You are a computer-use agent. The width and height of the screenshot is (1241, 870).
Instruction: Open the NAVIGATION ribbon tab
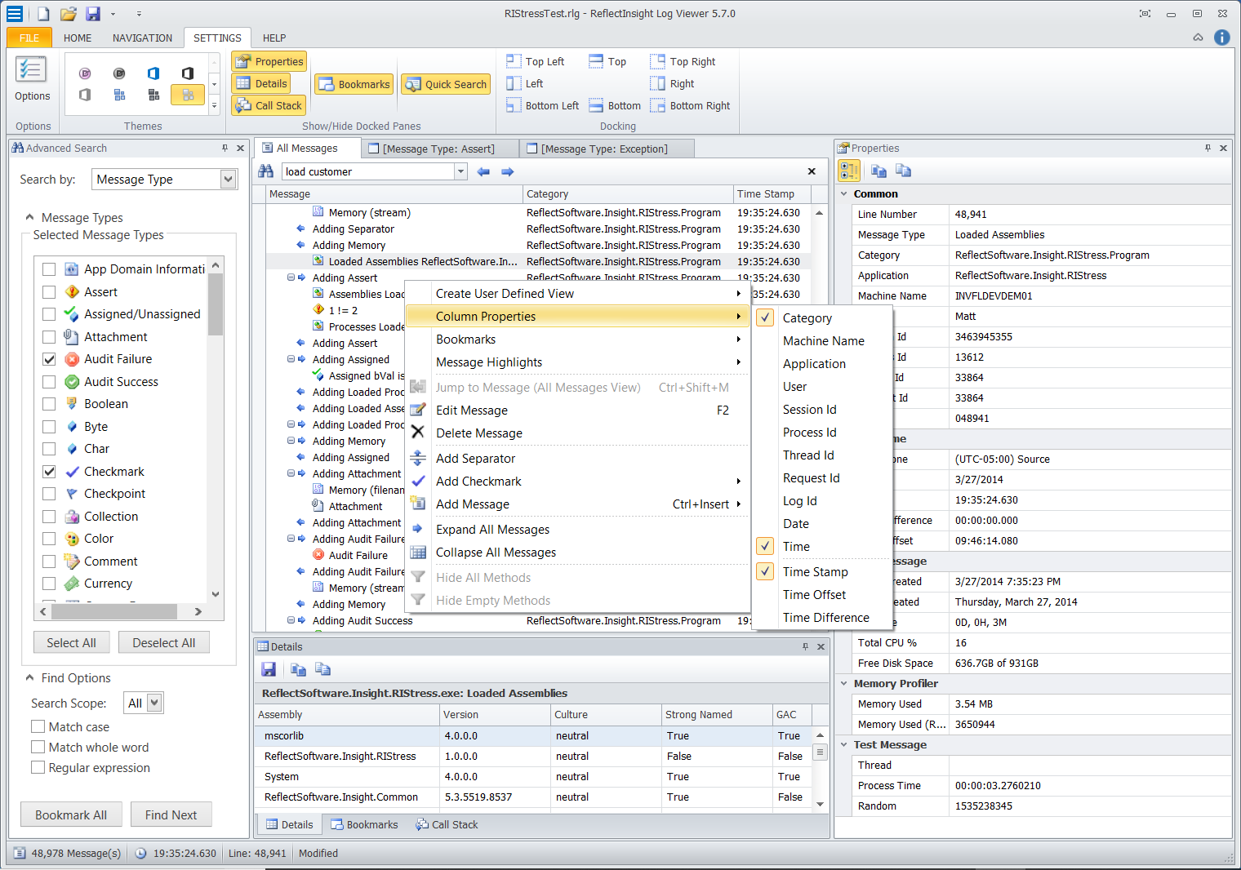142,38
